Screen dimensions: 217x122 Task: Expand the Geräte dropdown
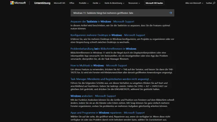[96, 3]
